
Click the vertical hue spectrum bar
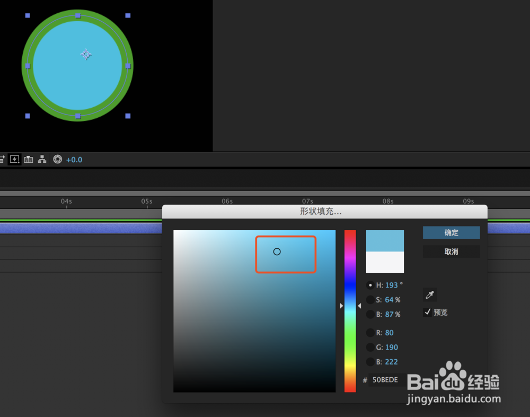coord(350,311)
